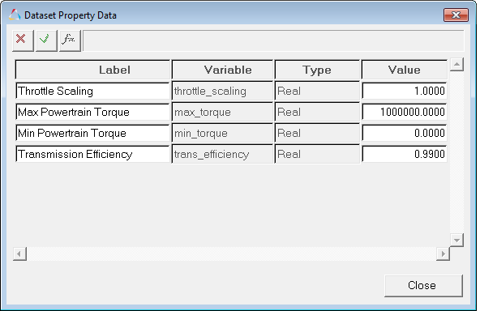
Task: Edit the max_torque value 1000000.0000
Action: [x=405, y=112]
